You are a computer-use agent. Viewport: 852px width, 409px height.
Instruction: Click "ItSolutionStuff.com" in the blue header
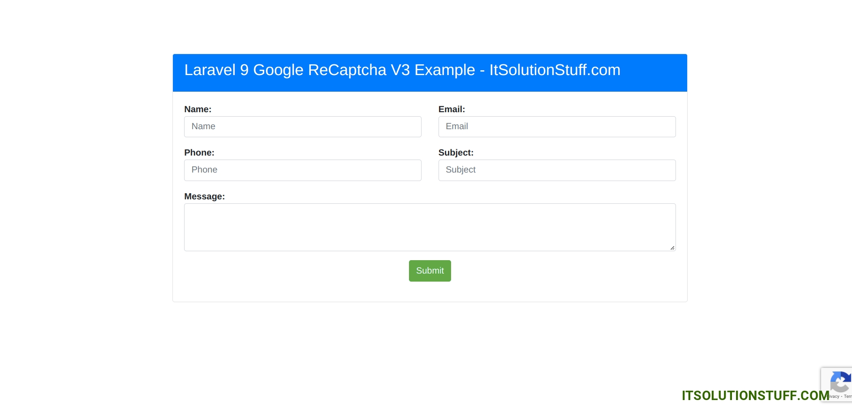[x=555, y=70]
